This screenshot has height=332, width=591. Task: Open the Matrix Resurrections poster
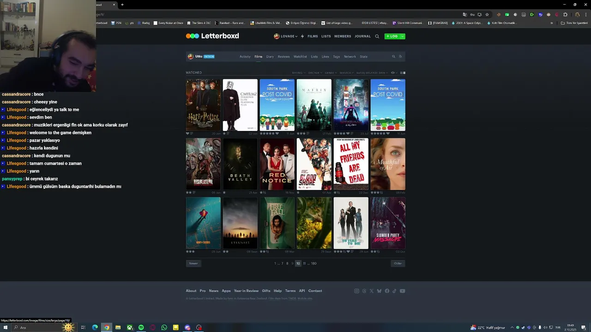click(314, 105)
